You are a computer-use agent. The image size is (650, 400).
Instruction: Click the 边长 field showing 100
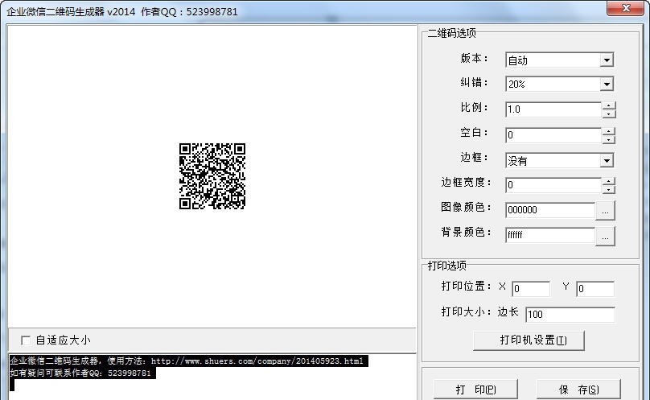click(570, 315)
